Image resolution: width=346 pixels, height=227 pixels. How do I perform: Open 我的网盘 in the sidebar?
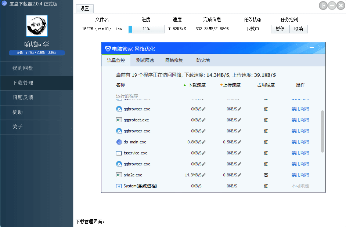(x=37, y=68)
